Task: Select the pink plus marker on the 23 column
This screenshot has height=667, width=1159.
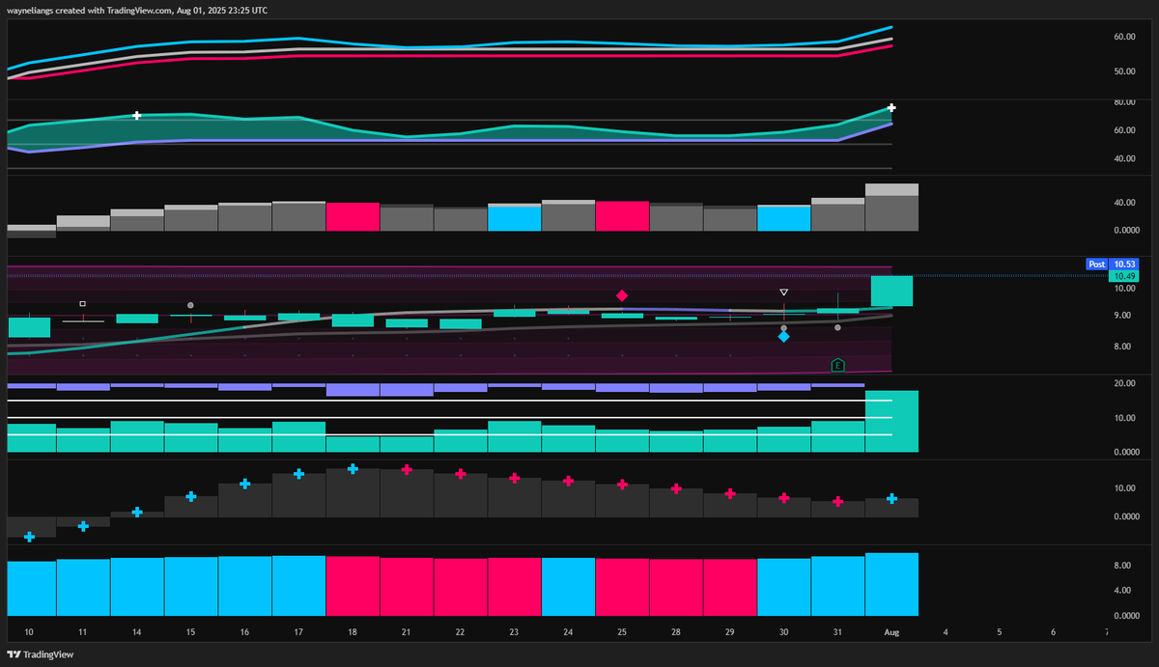Action: 515,478
